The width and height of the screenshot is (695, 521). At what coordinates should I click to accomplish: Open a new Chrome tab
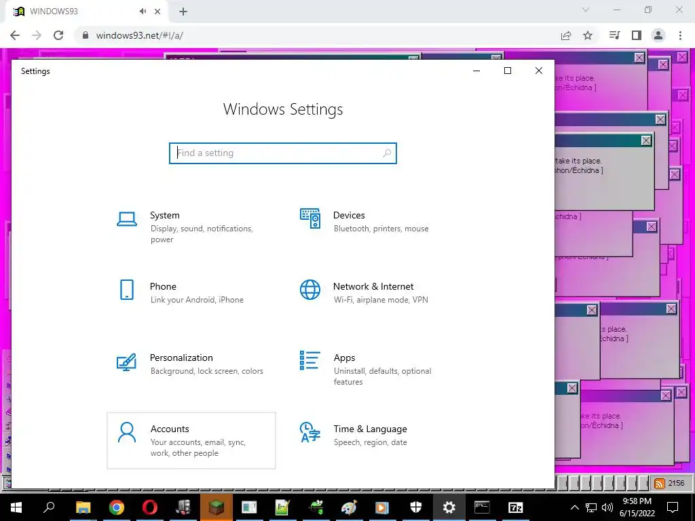(183, 12)
